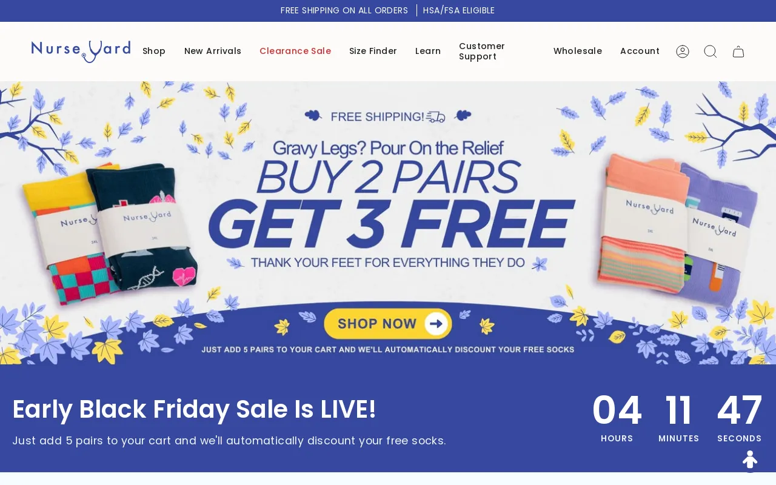
Task: Expand the Learn menu
Action: click(x=428, y=52)
